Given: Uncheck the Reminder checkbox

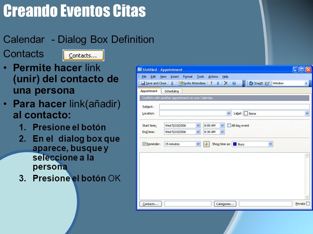Looking at the screenshot, I should click(x=144, y=144).
